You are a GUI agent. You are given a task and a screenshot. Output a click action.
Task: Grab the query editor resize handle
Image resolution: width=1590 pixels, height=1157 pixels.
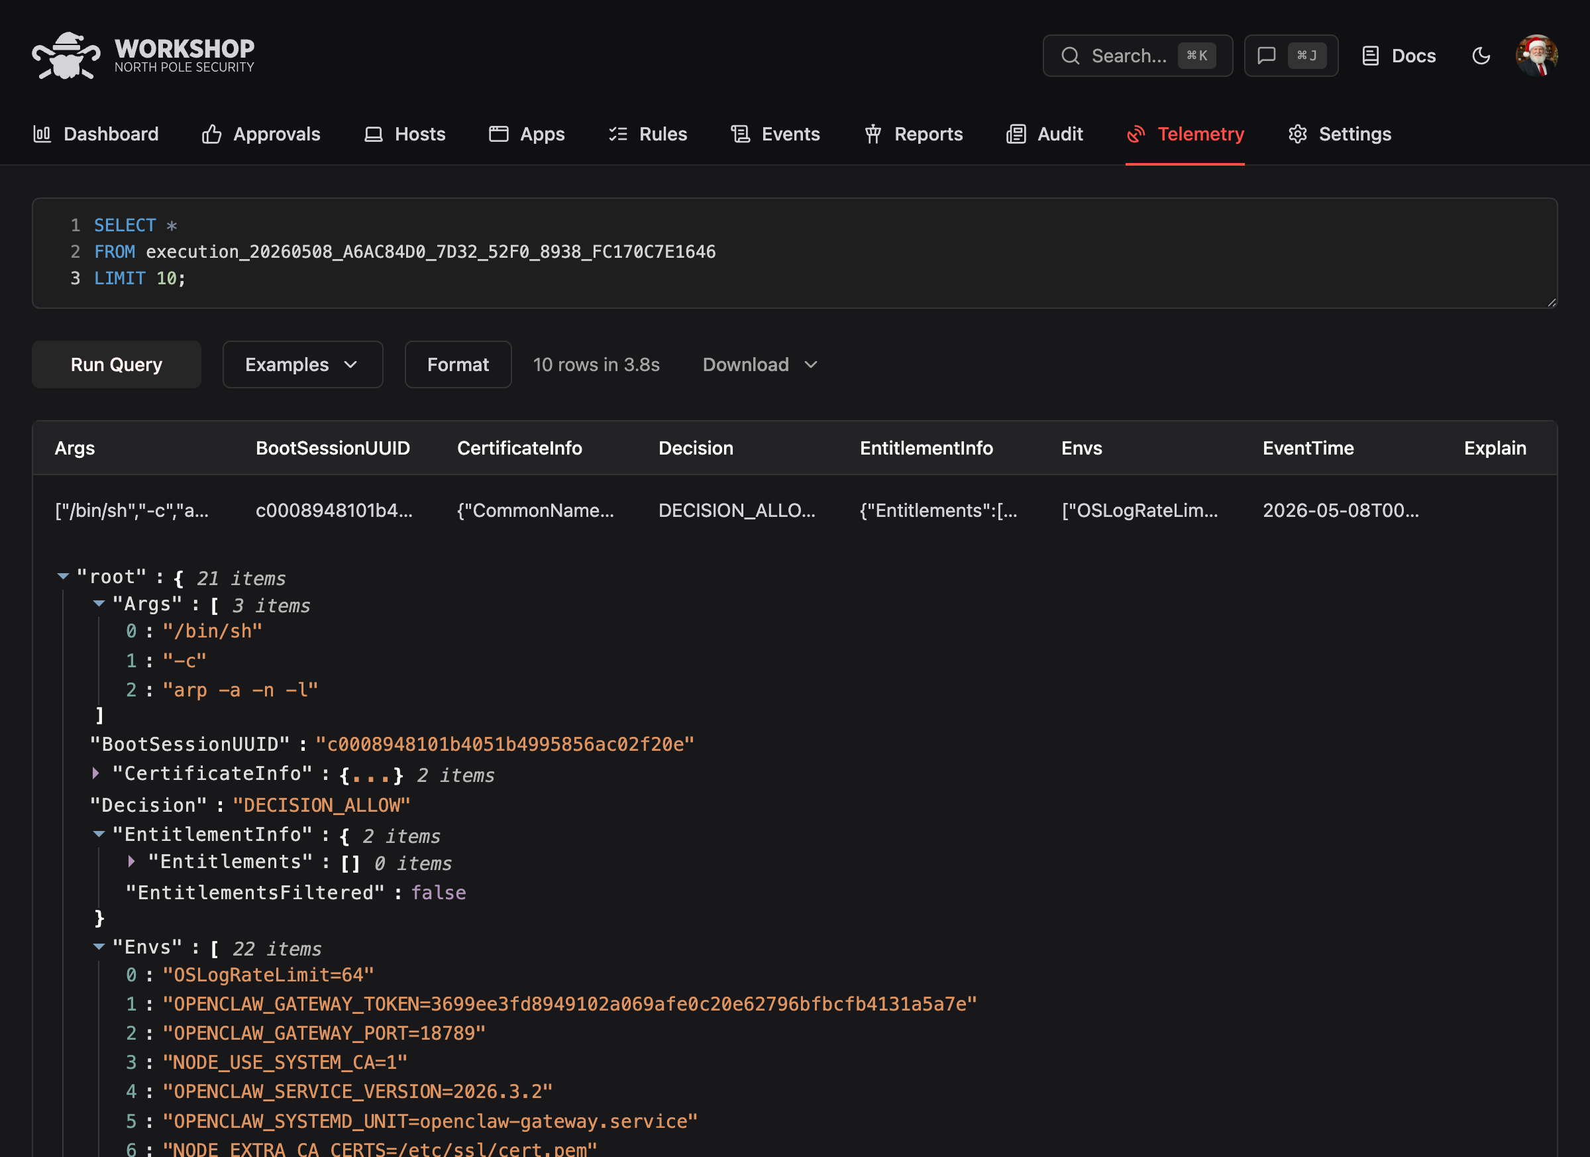point(1552,302)
